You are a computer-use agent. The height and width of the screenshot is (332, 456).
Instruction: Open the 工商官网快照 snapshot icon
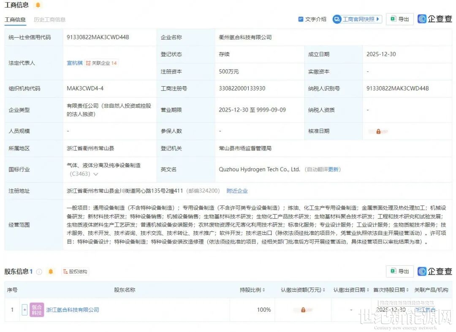coord(337,19)
